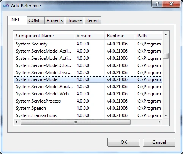Click the horizontal scrollbar left arrow

[x=17, y=122]
